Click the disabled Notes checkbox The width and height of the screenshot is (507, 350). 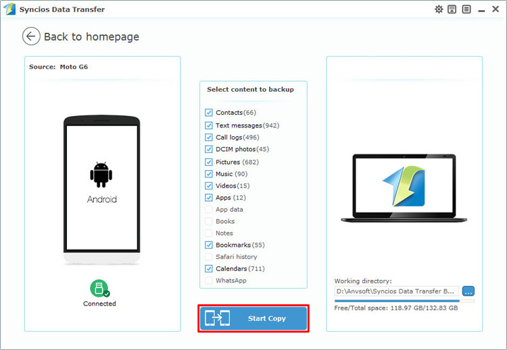(209, 233)
